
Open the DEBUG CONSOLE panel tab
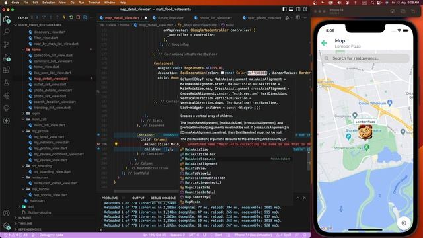(x=163, y=198)
